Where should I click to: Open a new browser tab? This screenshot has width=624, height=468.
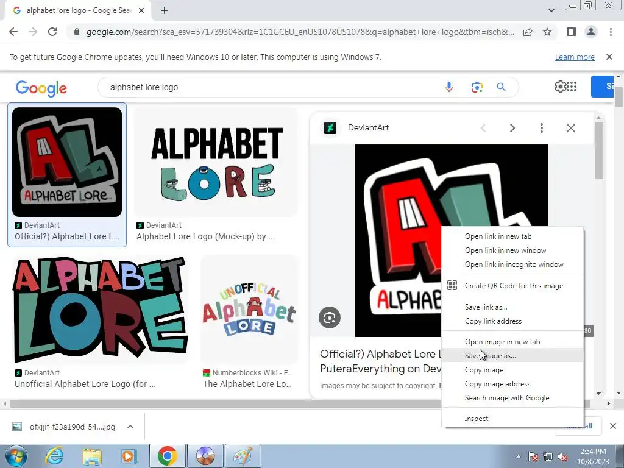tap(165, 11)
